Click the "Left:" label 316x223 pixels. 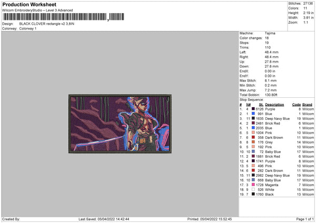pyautogui.click(x=243, y=52)
